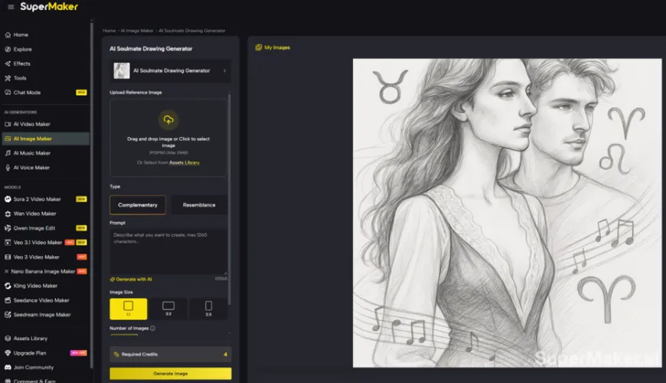Screen dimensions: 666x383
Task: Choose the 1:1 square image size
Action: pos(128,308)
